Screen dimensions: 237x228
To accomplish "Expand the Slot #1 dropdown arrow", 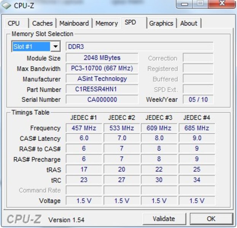I will point(56,46).
